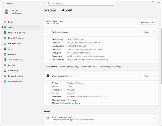
Task: Select Device ID value 5DB15F97-5465-41B6
Action: click(85, 49)
